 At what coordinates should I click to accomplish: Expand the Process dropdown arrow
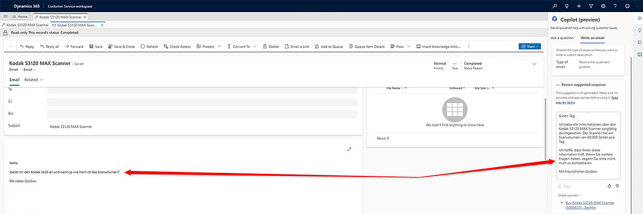click(x=219, y=47)
